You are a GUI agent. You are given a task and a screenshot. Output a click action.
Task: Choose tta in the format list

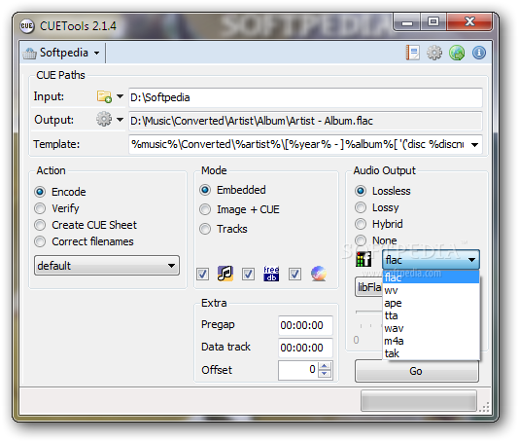coord(431,315)
